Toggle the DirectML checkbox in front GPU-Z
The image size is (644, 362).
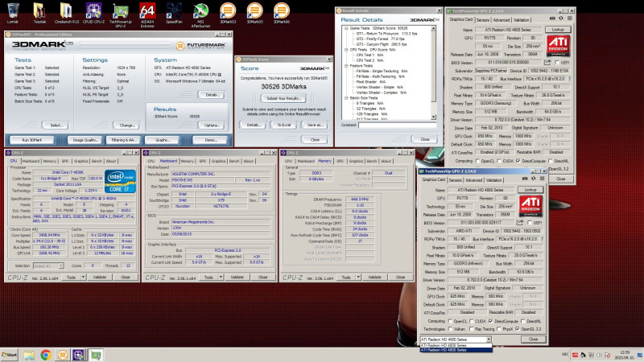coord(522,321)
